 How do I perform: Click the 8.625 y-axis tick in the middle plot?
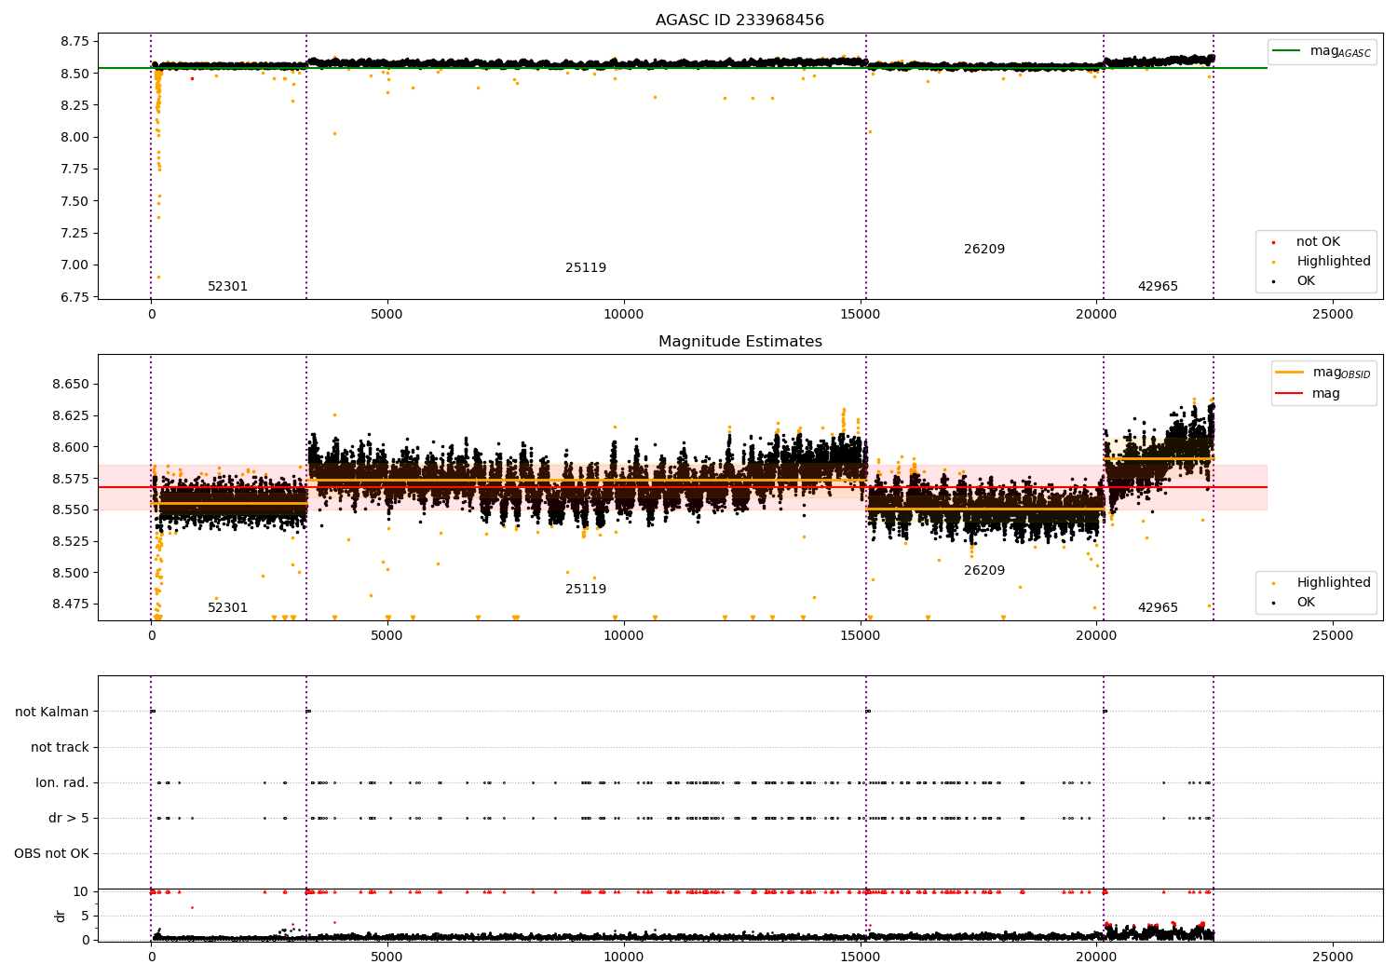(71, 415)
